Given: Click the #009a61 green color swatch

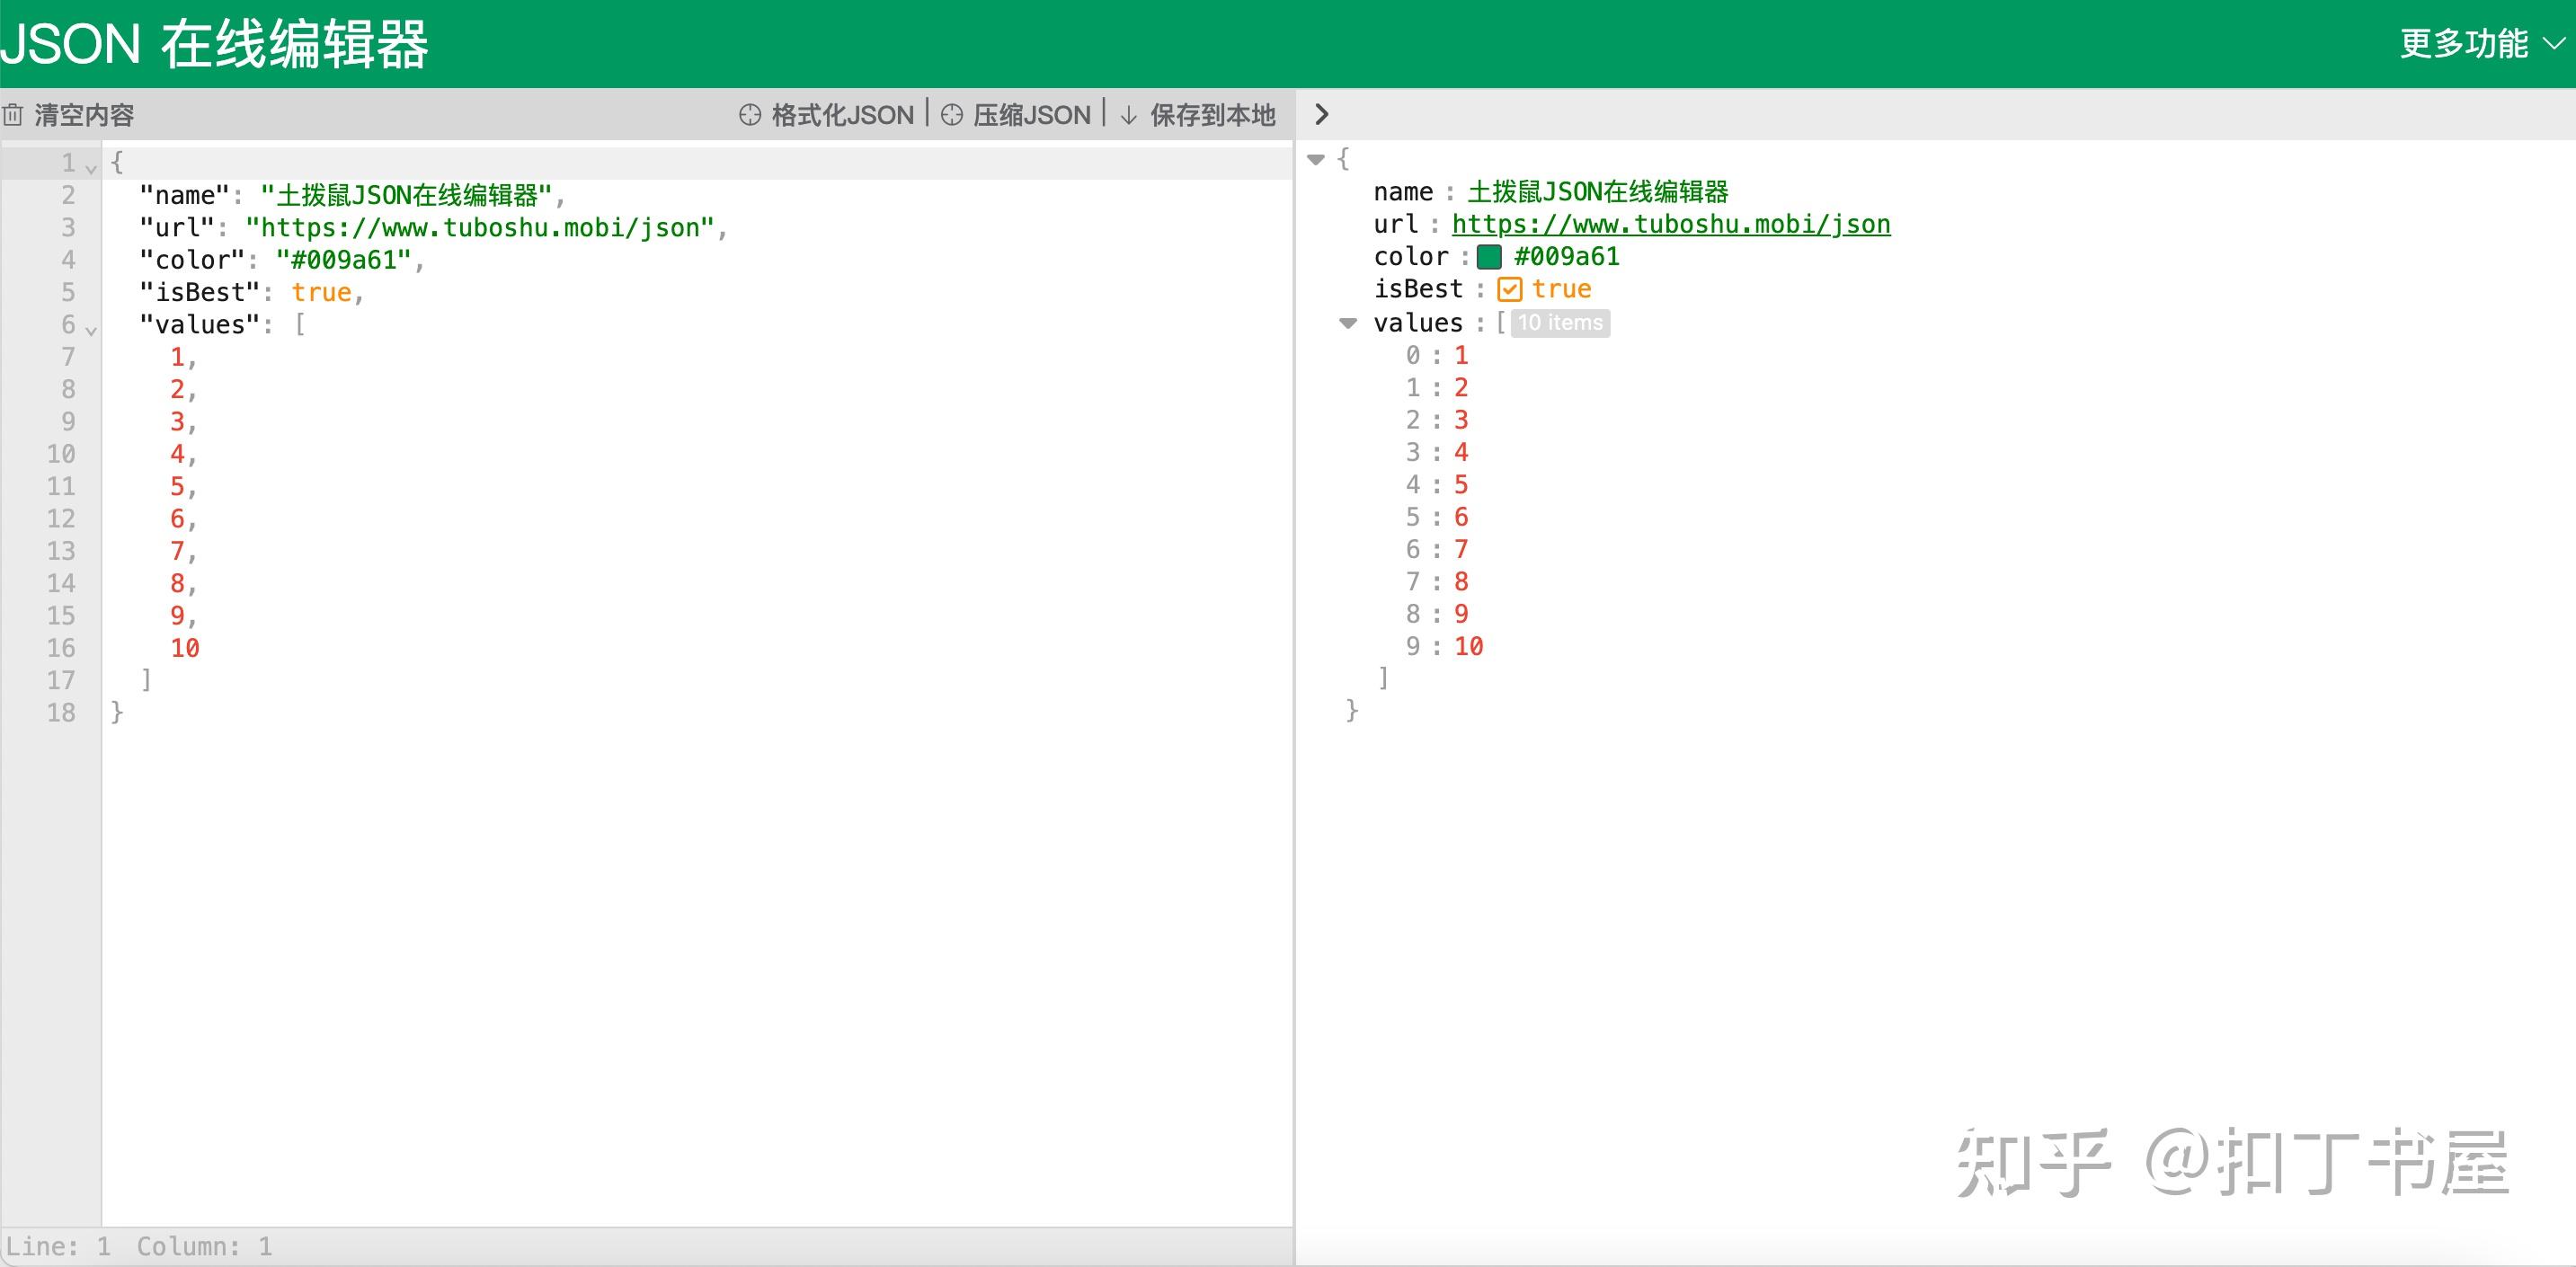Looking at the screenshot, I should [1489, 257].
